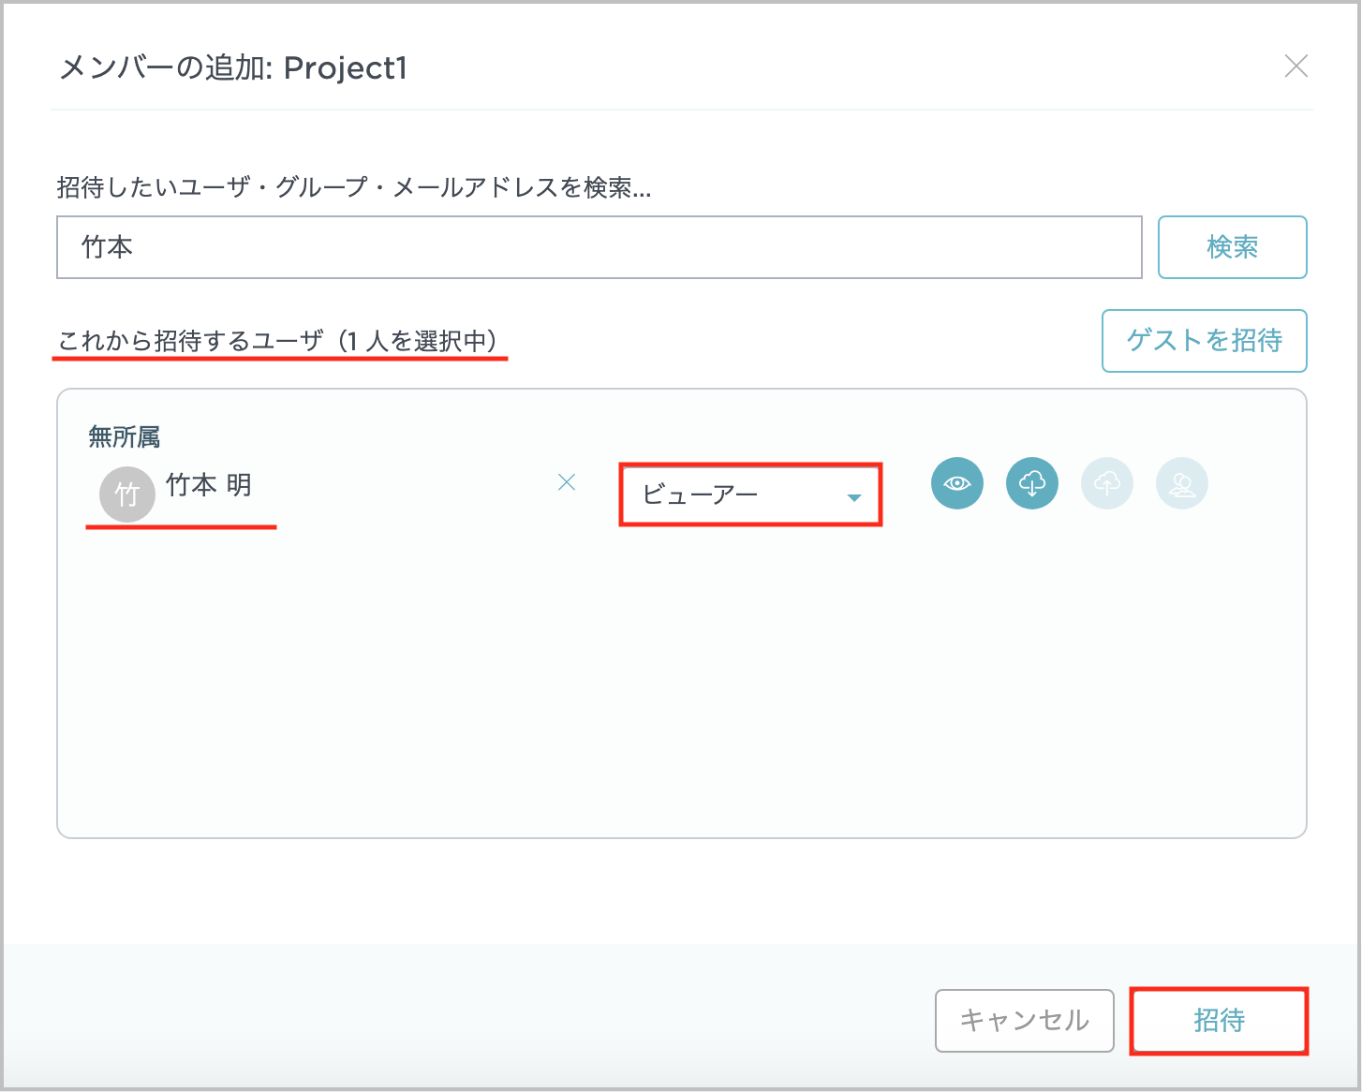The image size is (1362, 1092).
Task: Click the gray 竹 avatar circle
Action: [126, 494]
